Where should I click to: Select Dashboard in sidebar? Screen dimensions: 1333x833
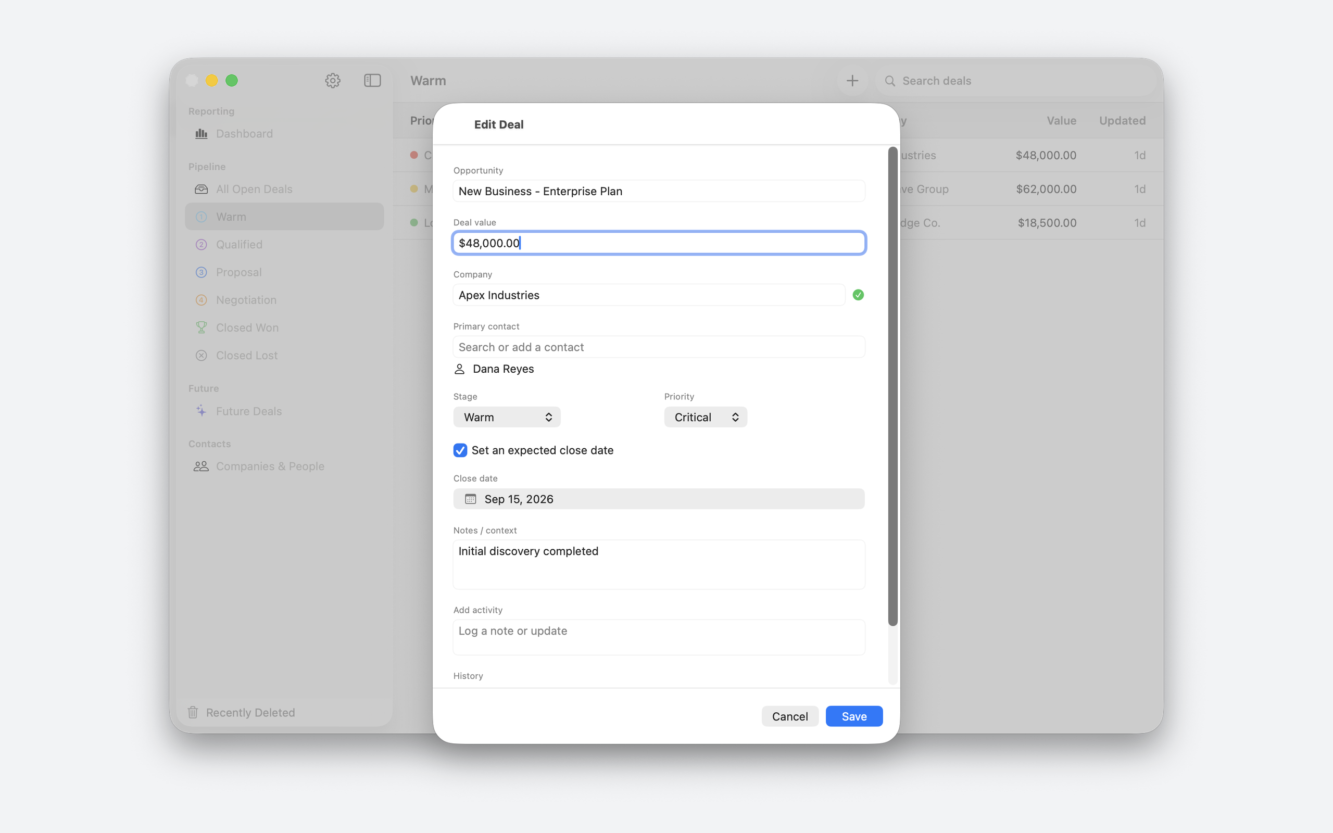(284, 134)
